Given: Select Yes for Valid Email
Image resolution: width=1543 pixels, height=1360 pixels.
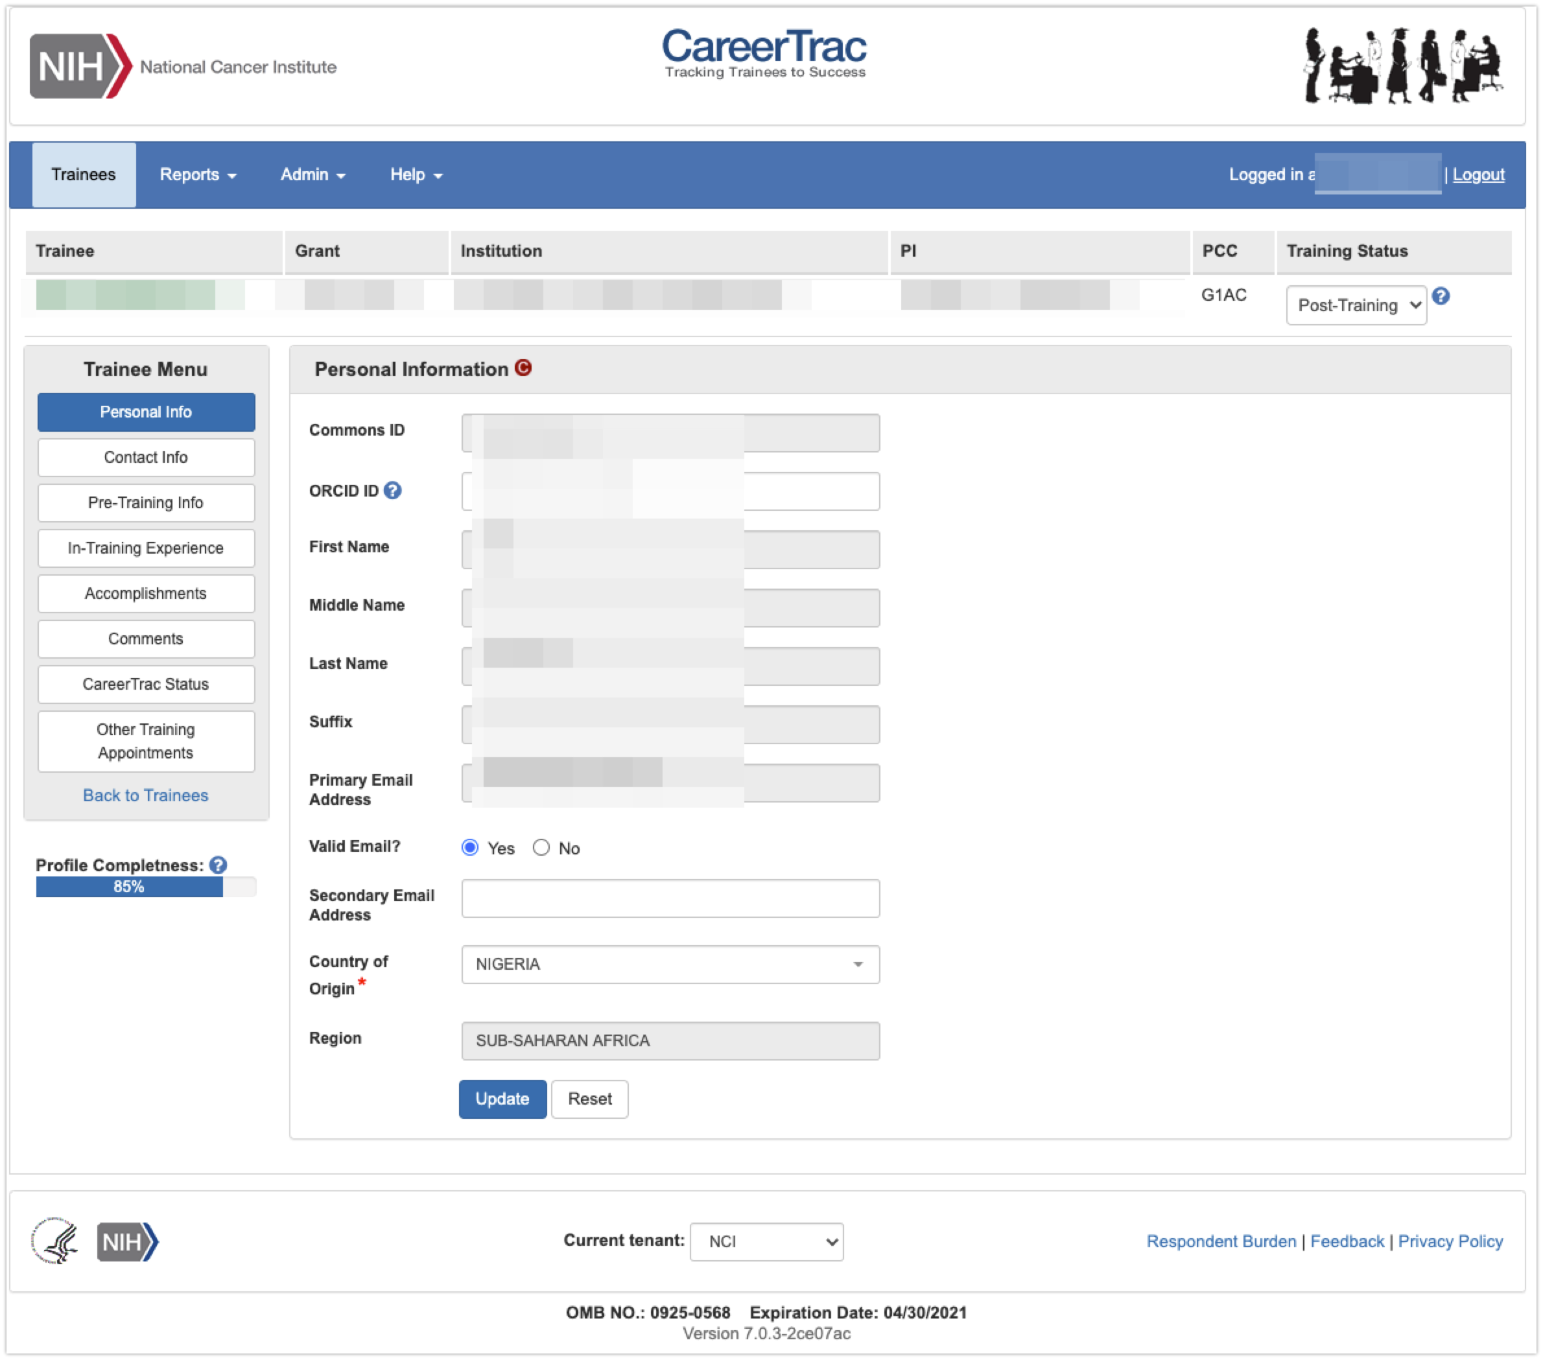Looking at the screenshot, I should pos(470,847).
